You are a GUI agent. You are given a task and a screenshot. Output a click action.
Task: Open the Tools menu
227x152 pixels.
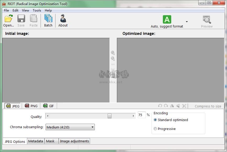(37, 10)
